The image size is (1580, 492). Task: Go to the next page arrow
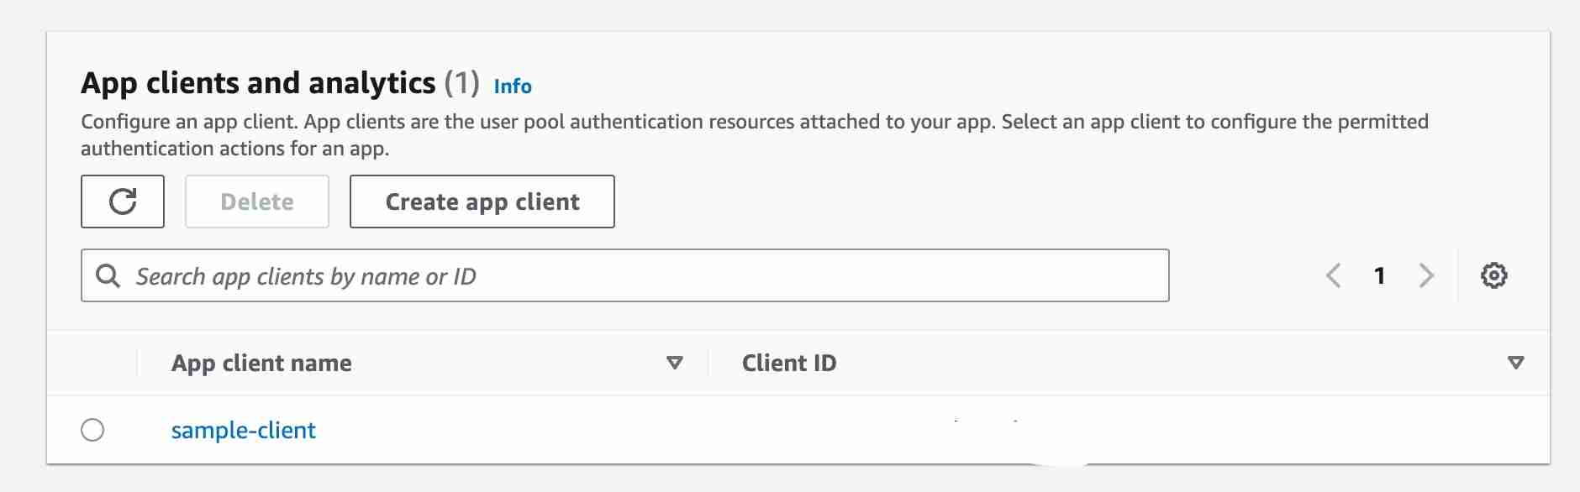tap(1426, 275)
